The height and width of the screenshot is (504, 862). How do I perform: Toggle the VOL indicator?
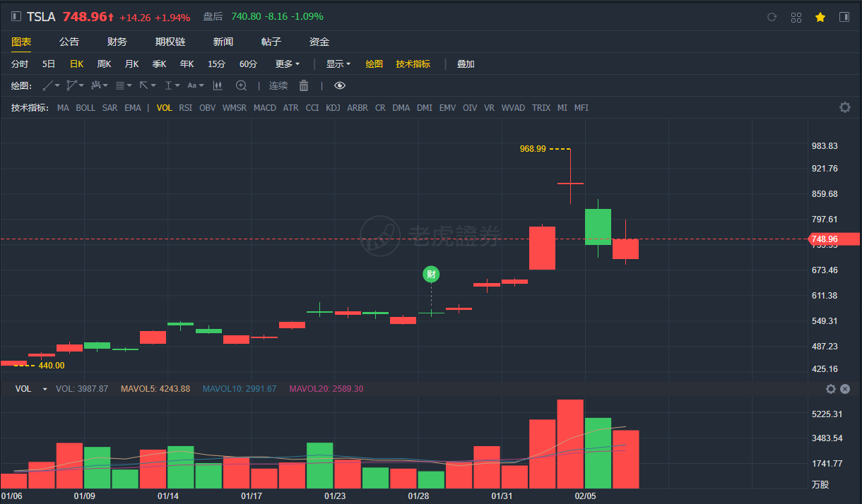click(165, 108)
